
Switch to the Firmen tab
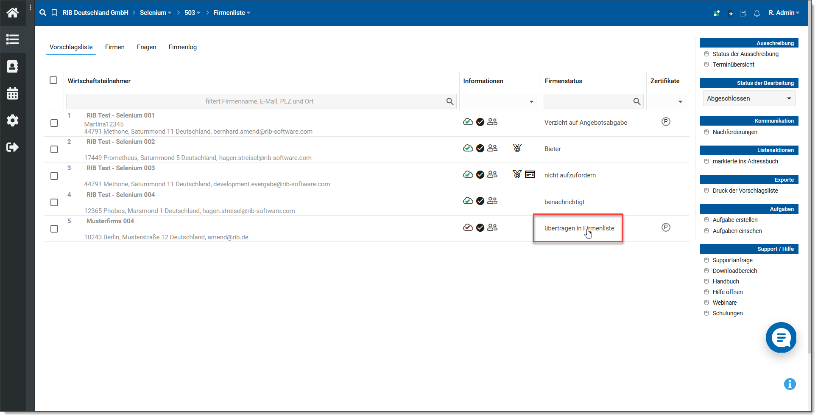pos(114,47)
